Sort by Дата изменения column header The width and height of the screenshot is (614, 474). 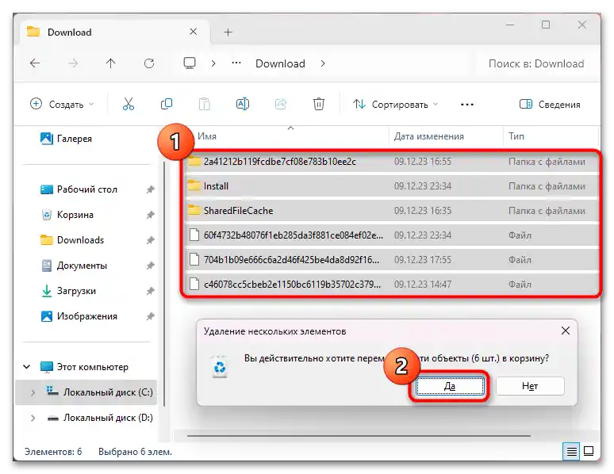coord(429,136)
